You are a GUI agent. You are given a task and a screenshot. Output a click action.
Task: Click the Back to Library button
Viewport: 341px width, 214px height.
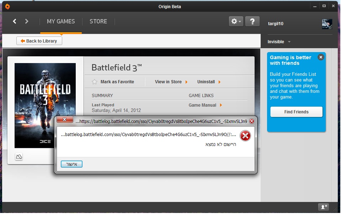coord(39,41)
